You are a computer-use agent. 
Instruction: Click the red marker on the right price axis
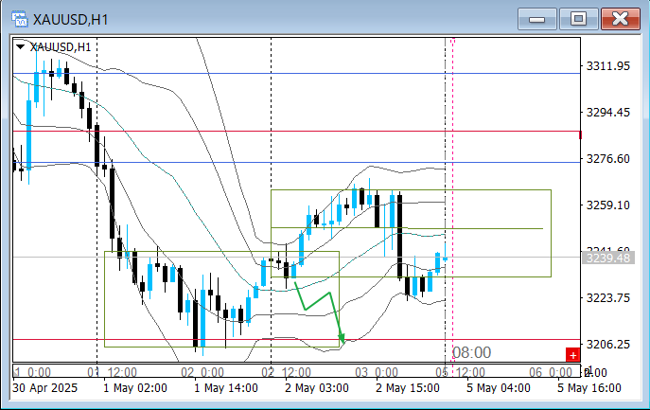pos(579,134)
